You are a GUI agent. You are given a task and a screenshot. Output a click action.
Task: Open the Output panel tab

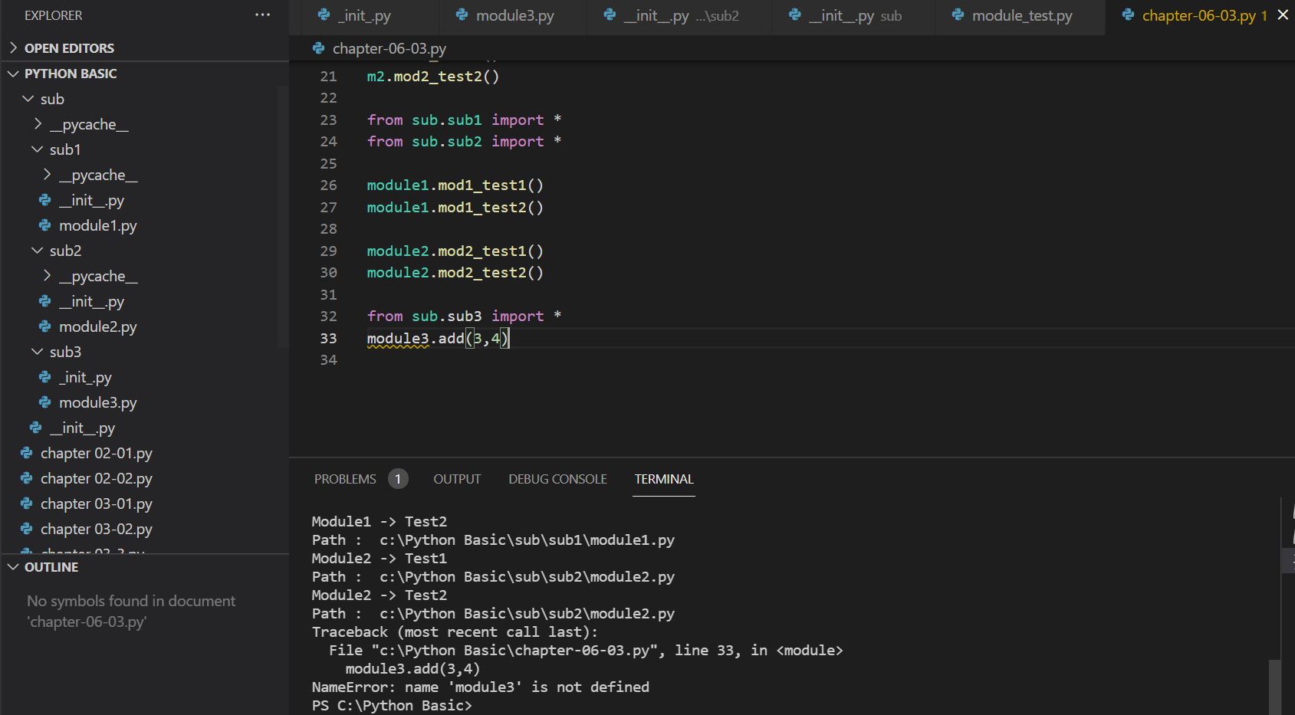tap(457, 479)
